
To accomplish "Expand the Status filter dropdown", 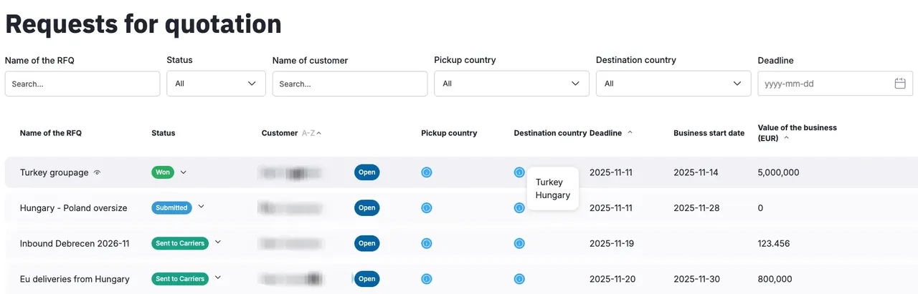I will click(216, 84).
